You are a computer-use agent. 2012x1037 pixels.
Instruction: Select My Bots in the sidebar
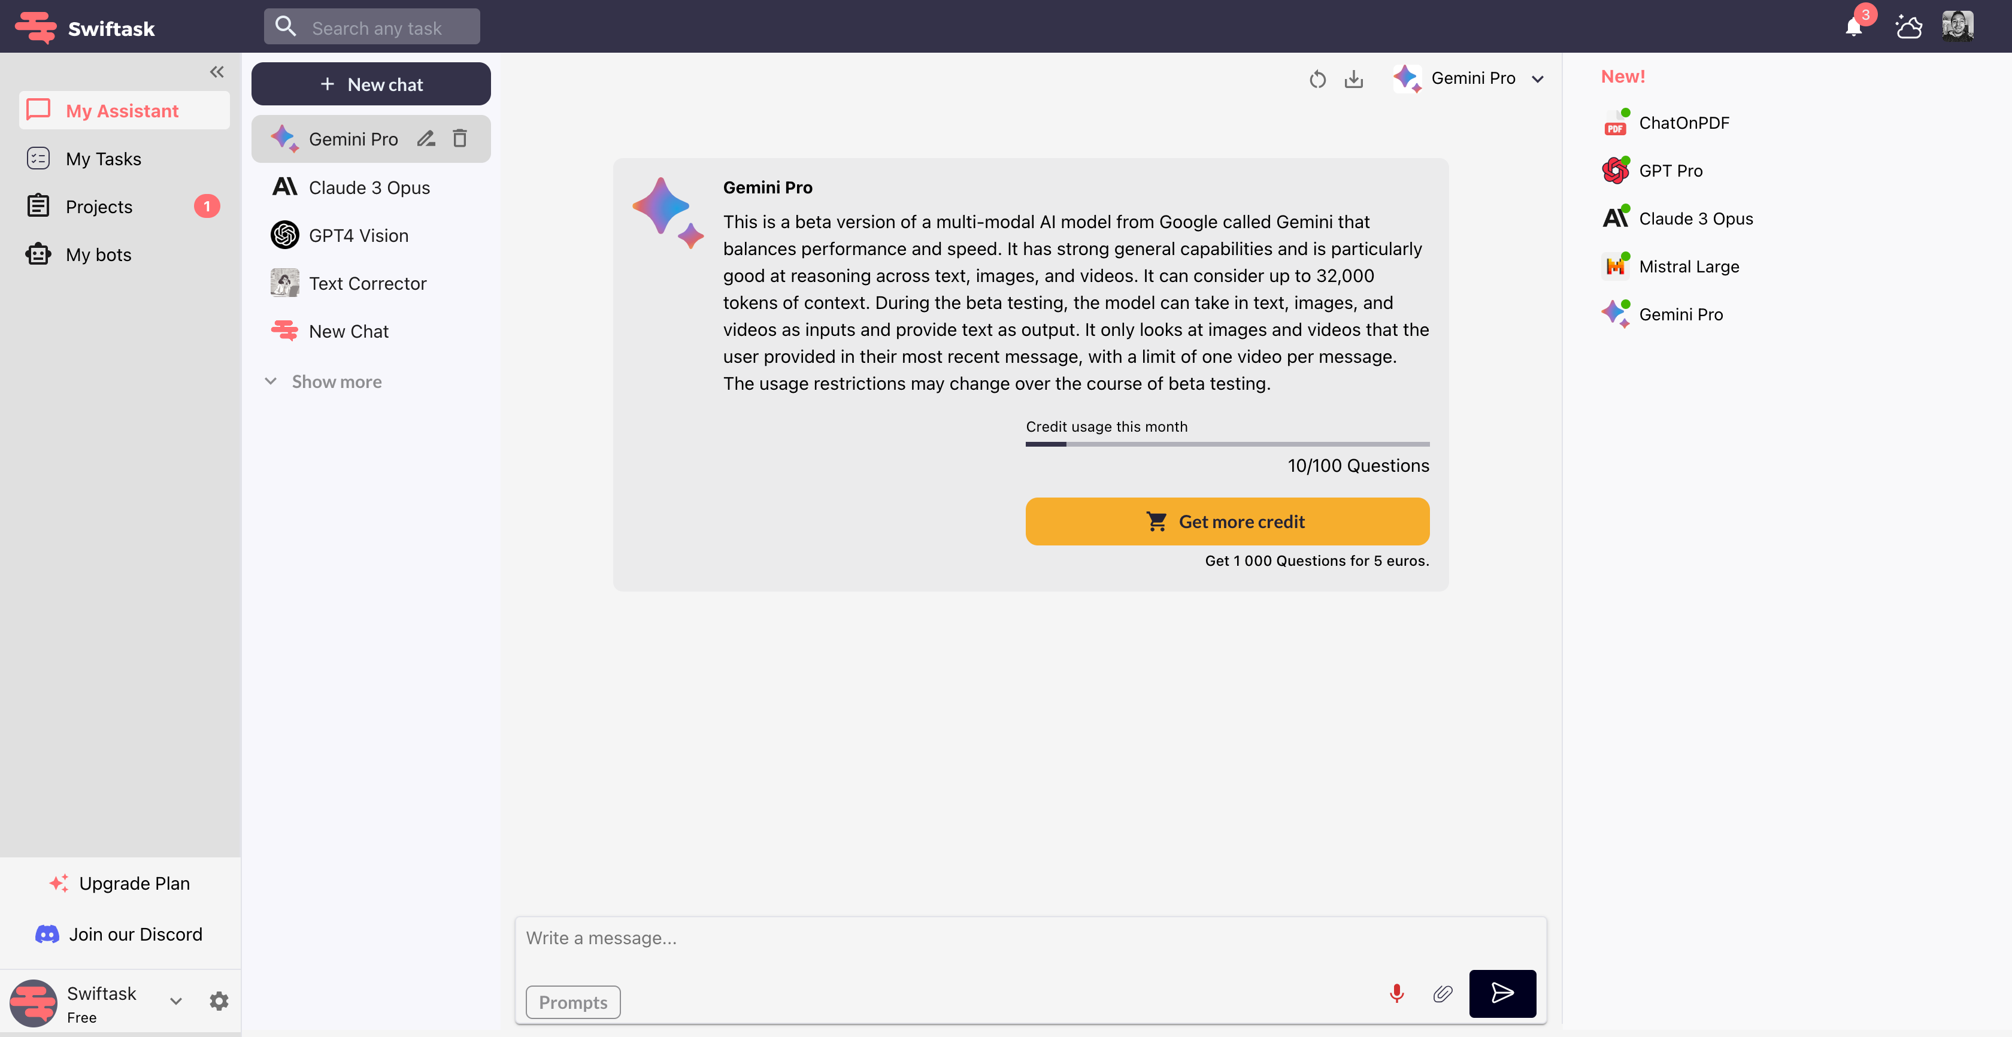pos(98,254)
